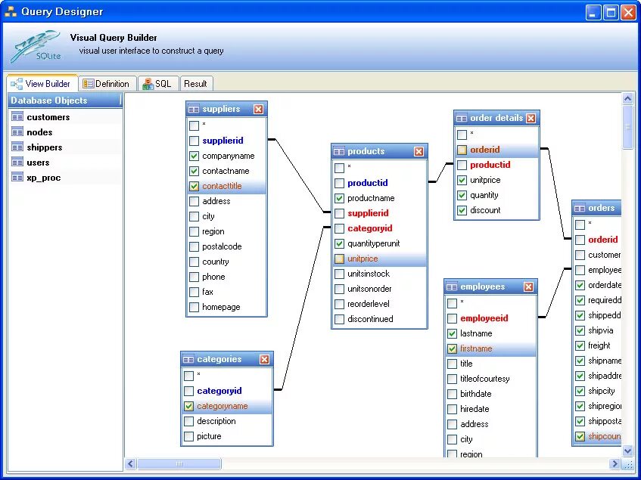Open the Result tab
This screenshot has width=641, height=480.
click(x=196, y=84)
